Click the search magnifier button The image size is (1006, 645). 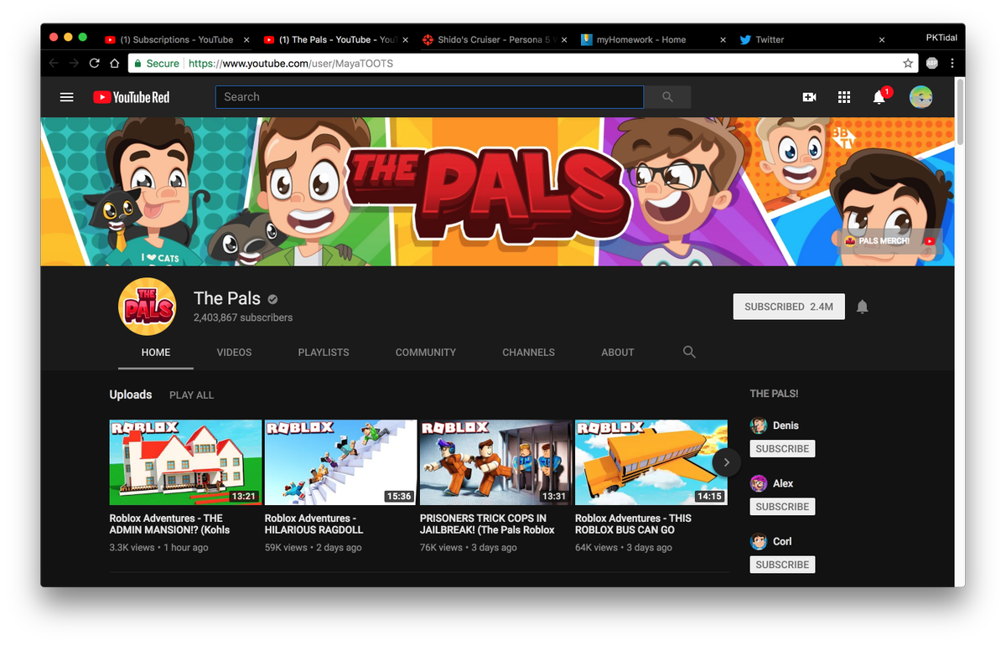(667, 97)
